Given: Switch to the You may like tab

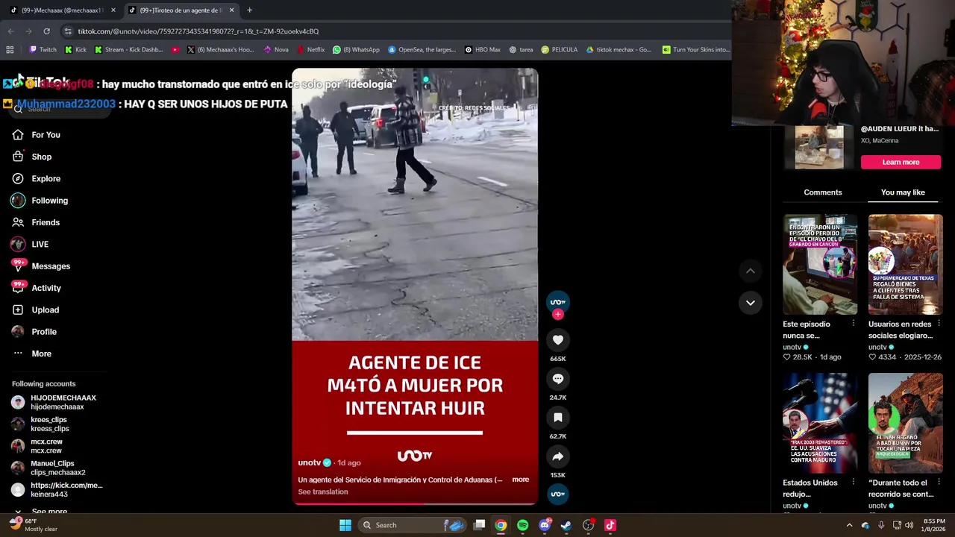Looking at the screenshot, I should click(x=903, y=192).
